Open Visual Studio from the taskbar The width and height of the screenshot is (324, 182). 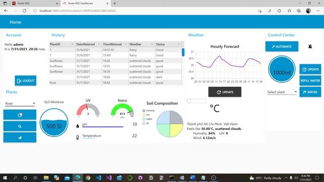click(x=109, y=177)
